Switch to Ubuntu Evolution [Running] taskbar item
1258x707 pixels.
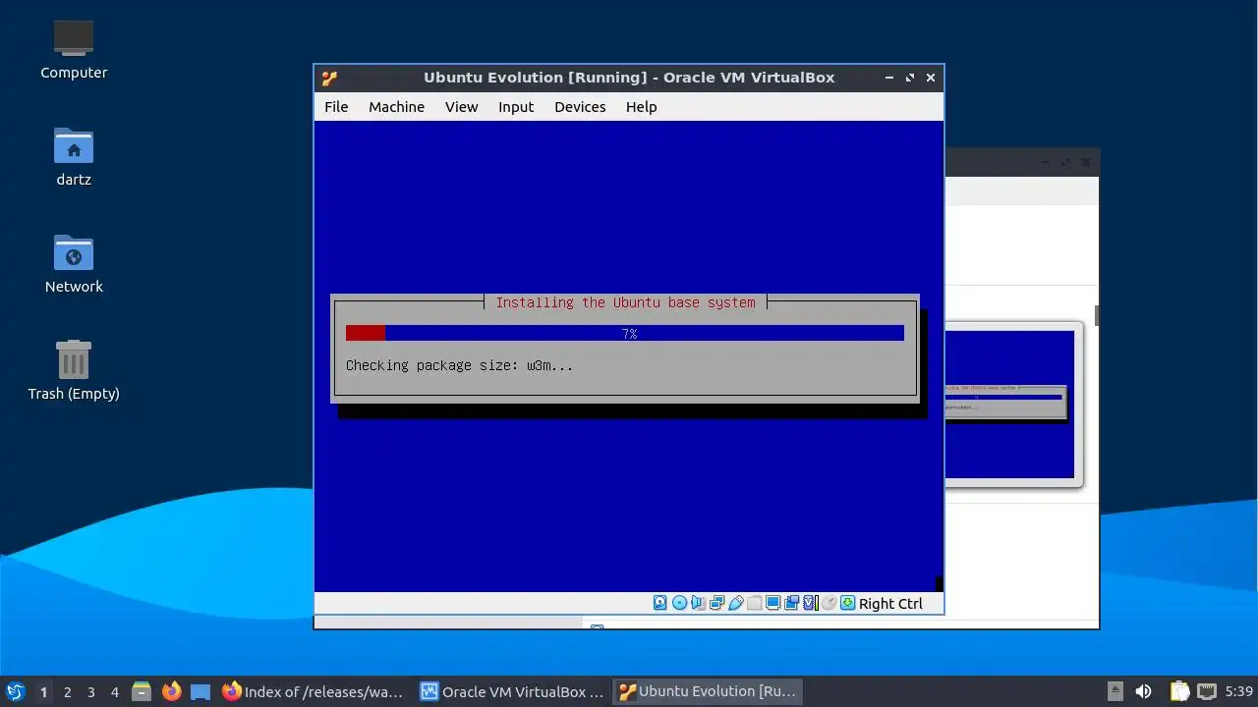pos(708,691)
